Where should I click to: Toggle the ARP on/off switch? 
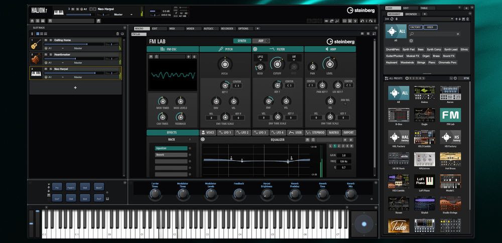[x=268, y=41]
